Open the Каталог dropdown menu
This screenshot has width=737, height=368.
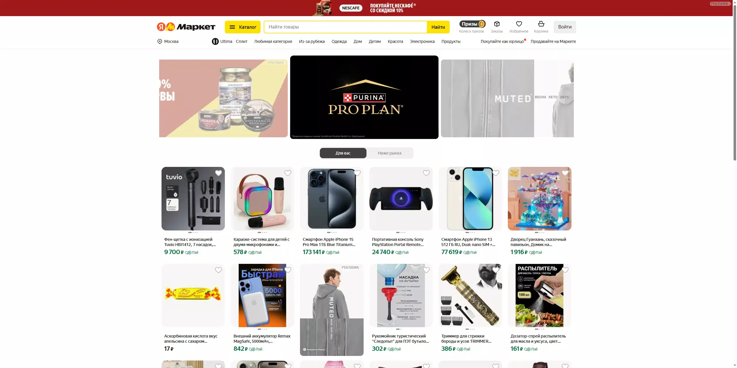243,27
